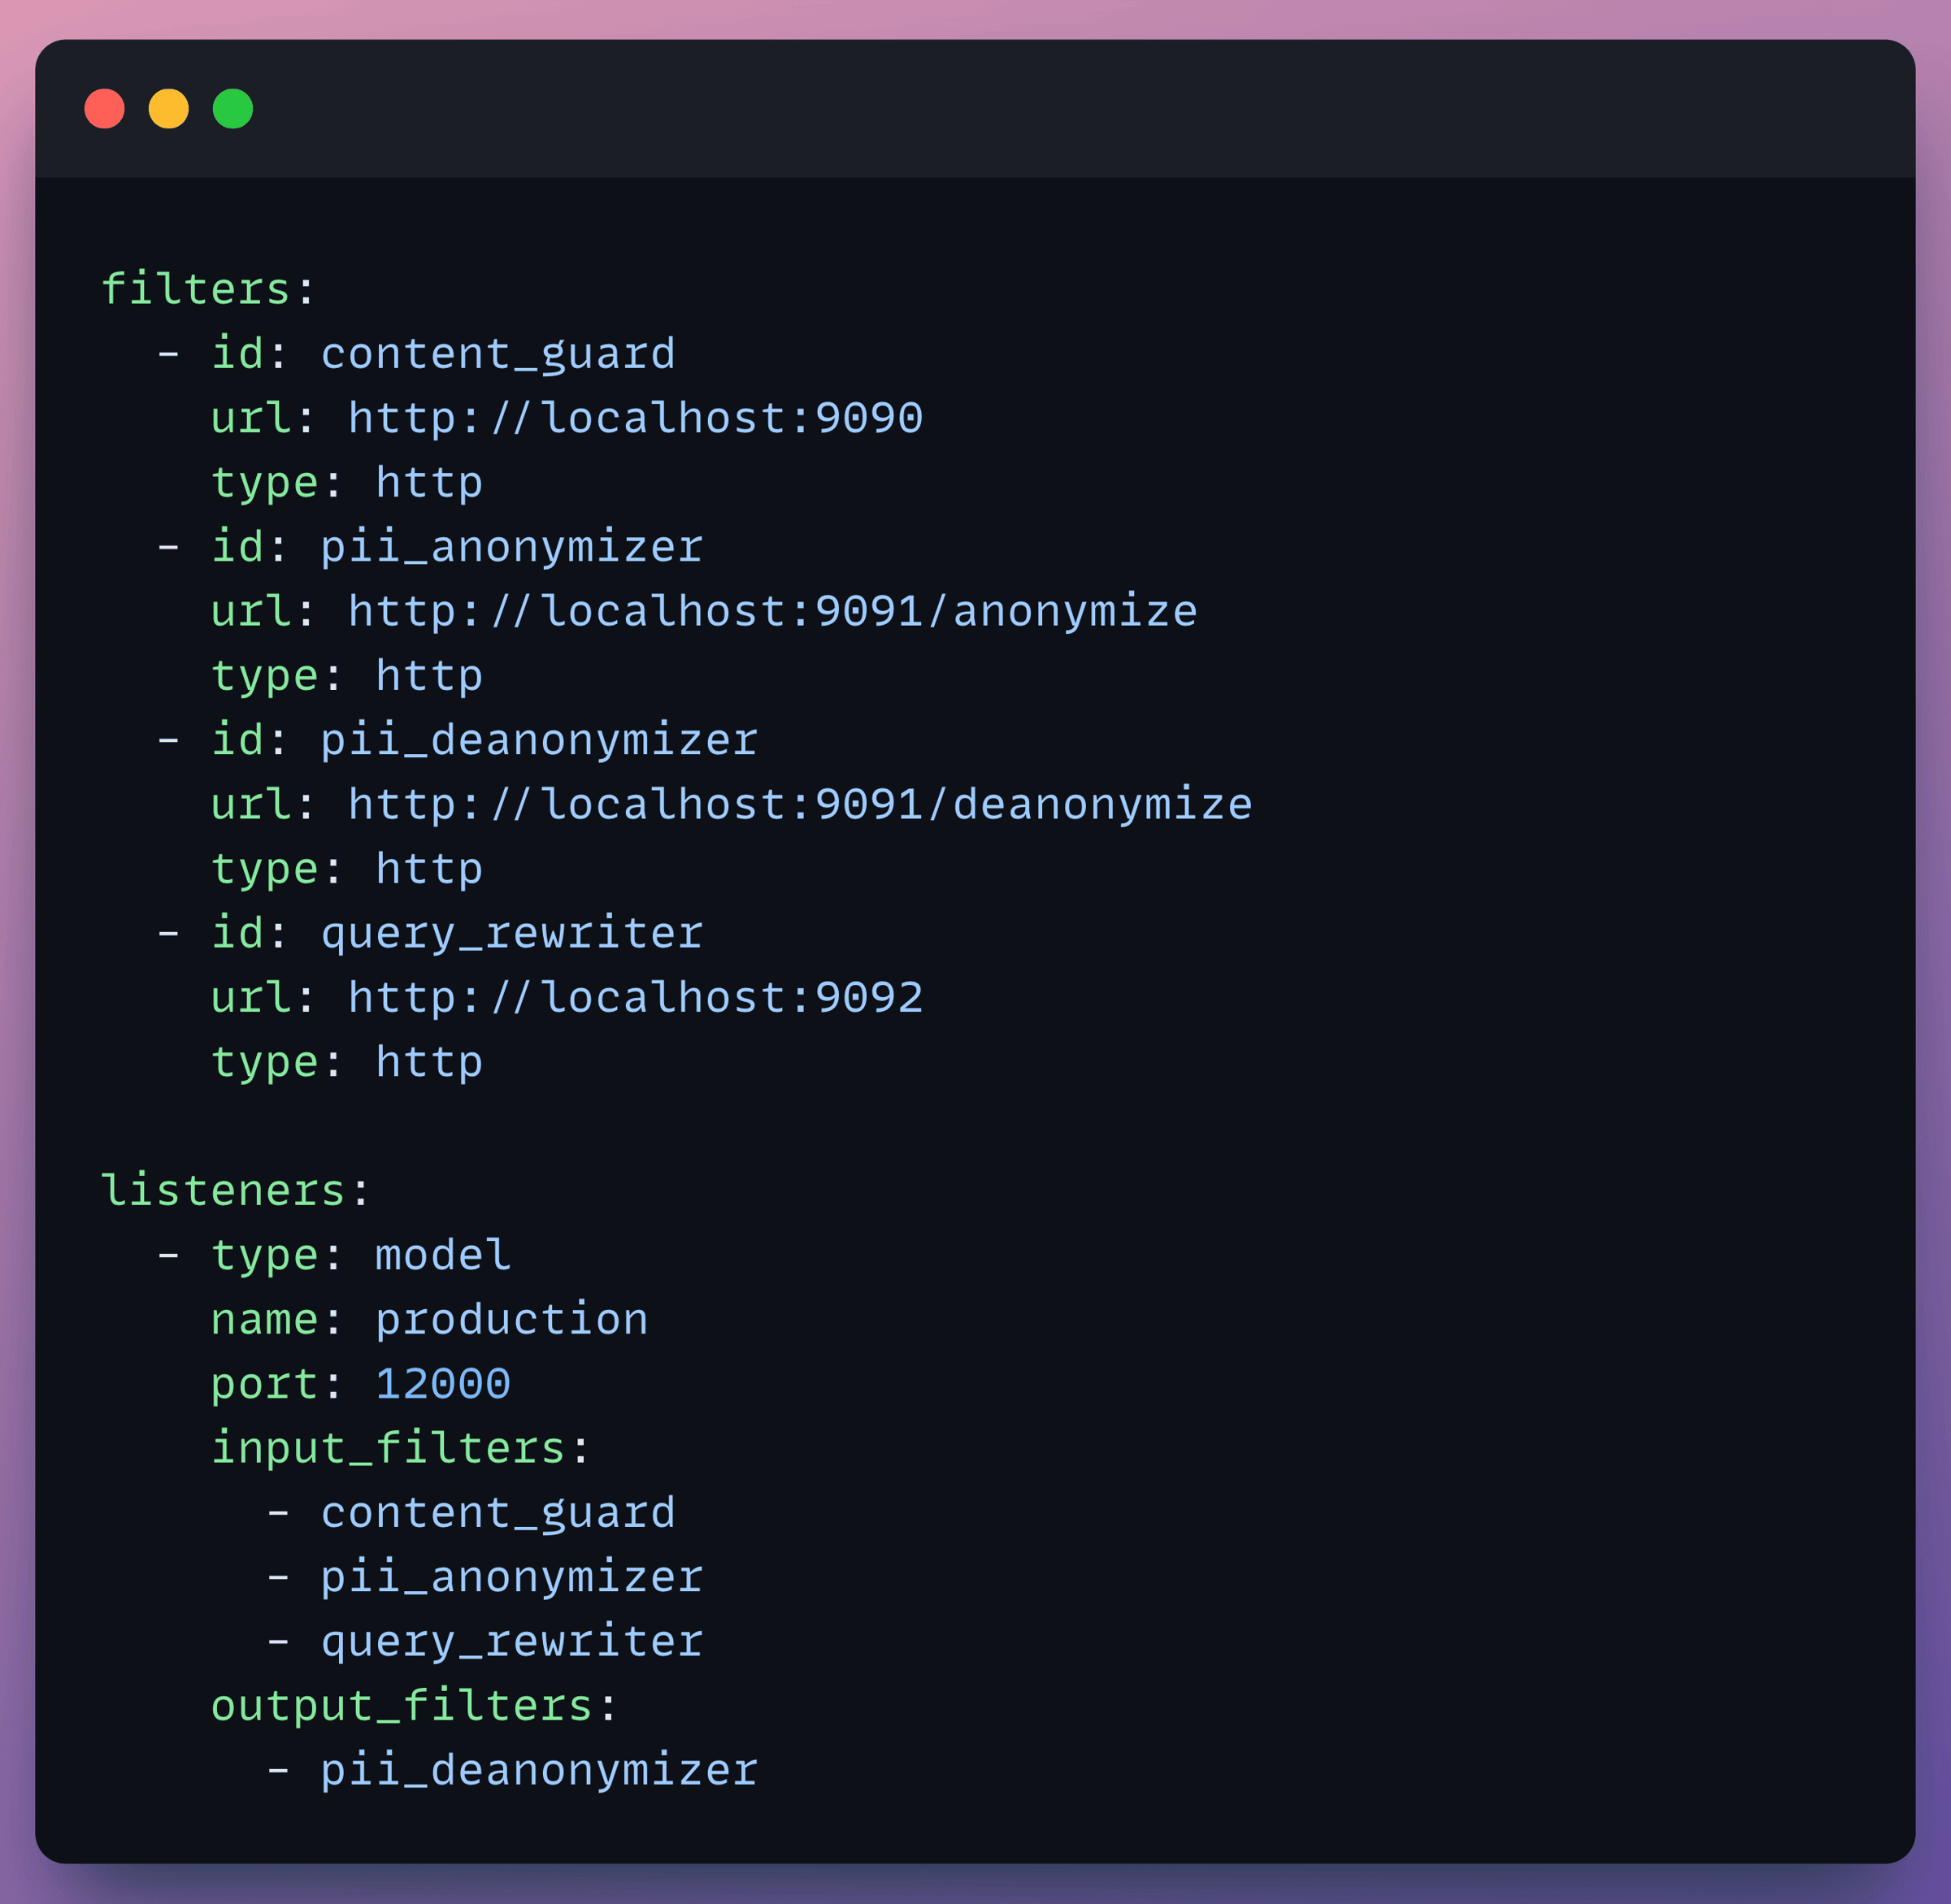Click the production name value
This screenshot has width=1951, height=1904.
coord(511,1319)
